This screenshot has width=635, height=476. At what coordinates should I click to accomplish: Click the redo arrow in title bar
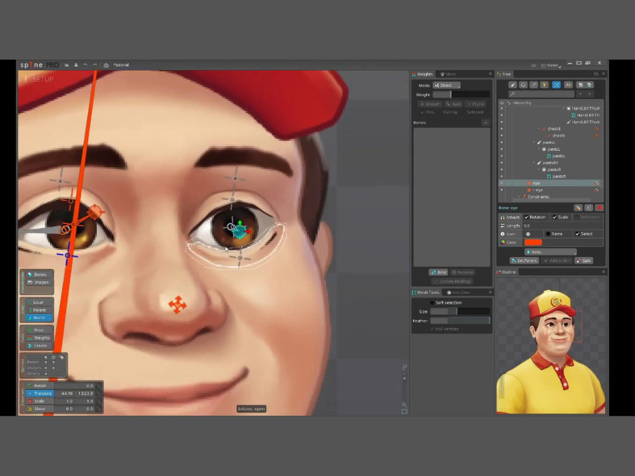tap(95, 65)
